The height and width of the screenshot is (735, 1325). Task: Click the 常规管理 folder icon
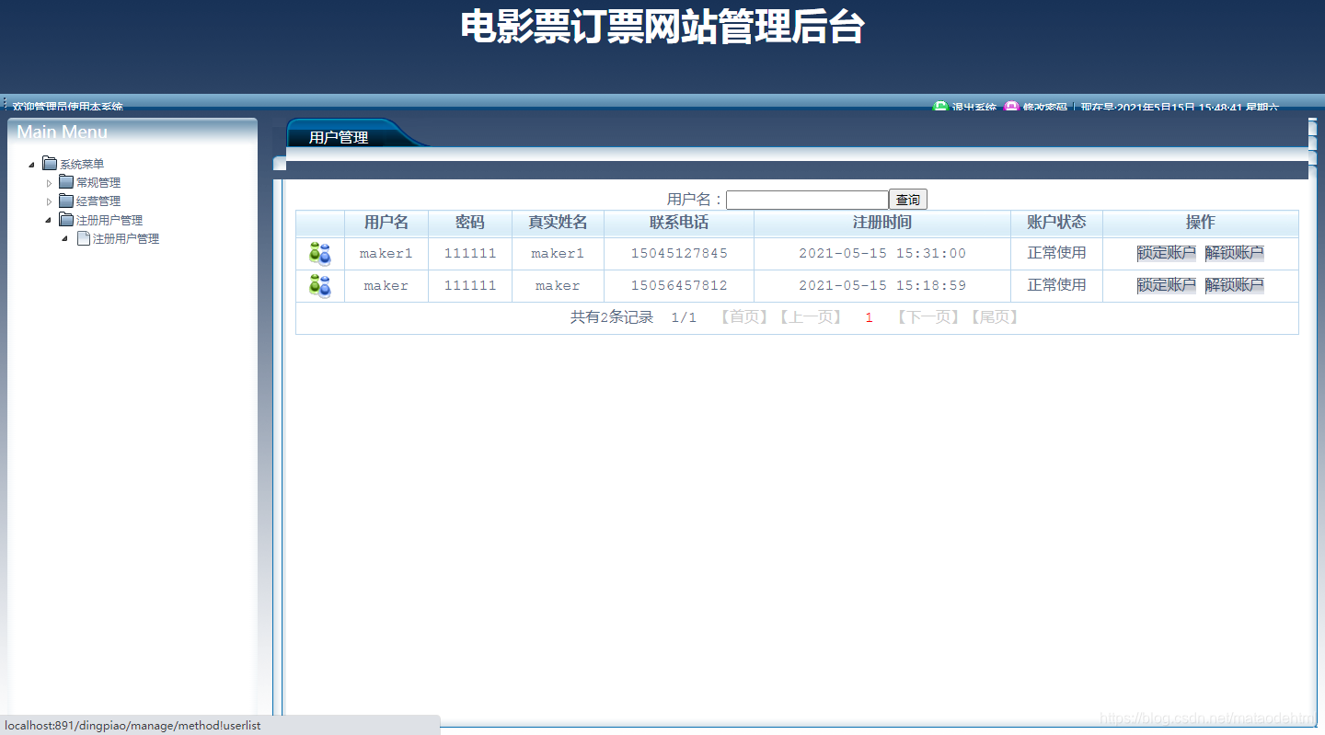(66, 182)
